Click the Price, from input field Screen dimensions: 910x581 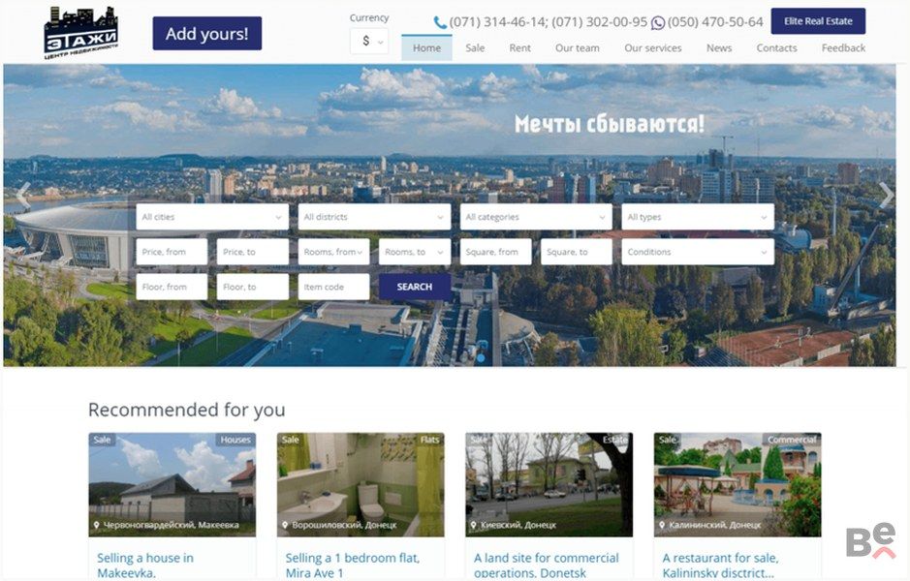coord(172,252)
